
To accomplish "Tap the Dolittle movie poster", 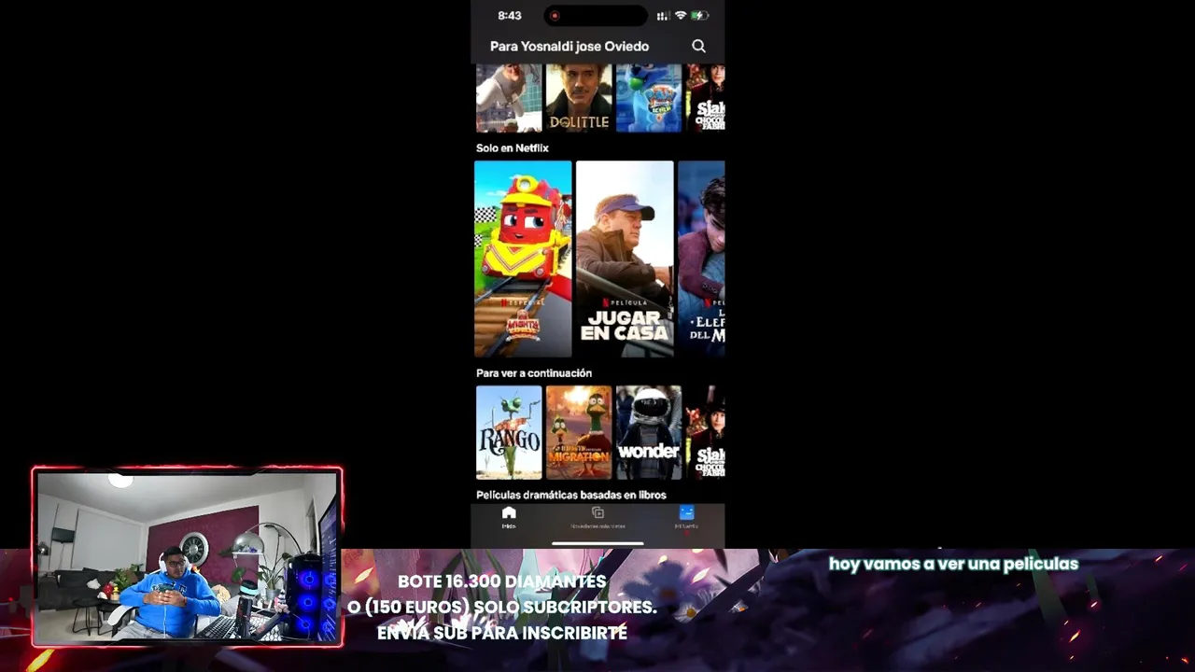I will 579,98.
